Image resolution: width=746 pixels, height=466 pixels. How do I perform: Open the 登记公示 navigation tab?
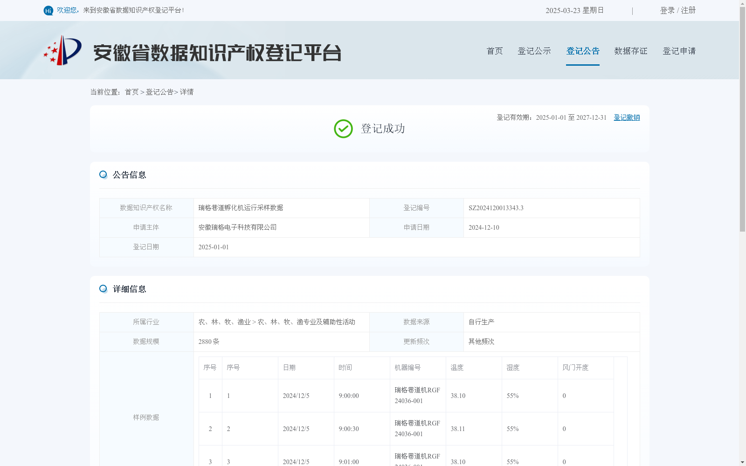pyautogui.click(x=534, y=51)
